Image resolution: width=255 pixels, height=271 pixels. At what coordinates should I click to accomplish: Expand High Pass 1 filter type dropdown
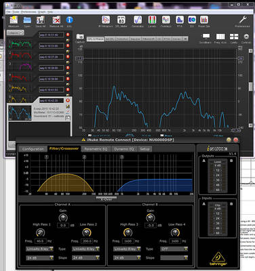pyautogui.click(x=39, y=249)
